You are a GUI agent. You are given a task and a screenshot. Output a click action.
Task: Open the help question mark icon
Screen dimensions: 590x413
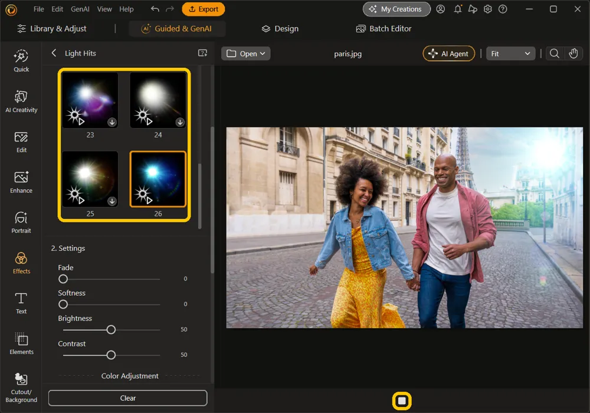coord(503,9)
